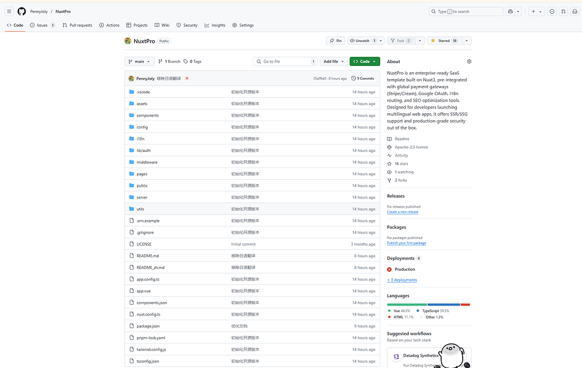The height and width of the screenshot is (368, 582).
Task: Click the plus icon to create new
Action: (x=533, y=11)
